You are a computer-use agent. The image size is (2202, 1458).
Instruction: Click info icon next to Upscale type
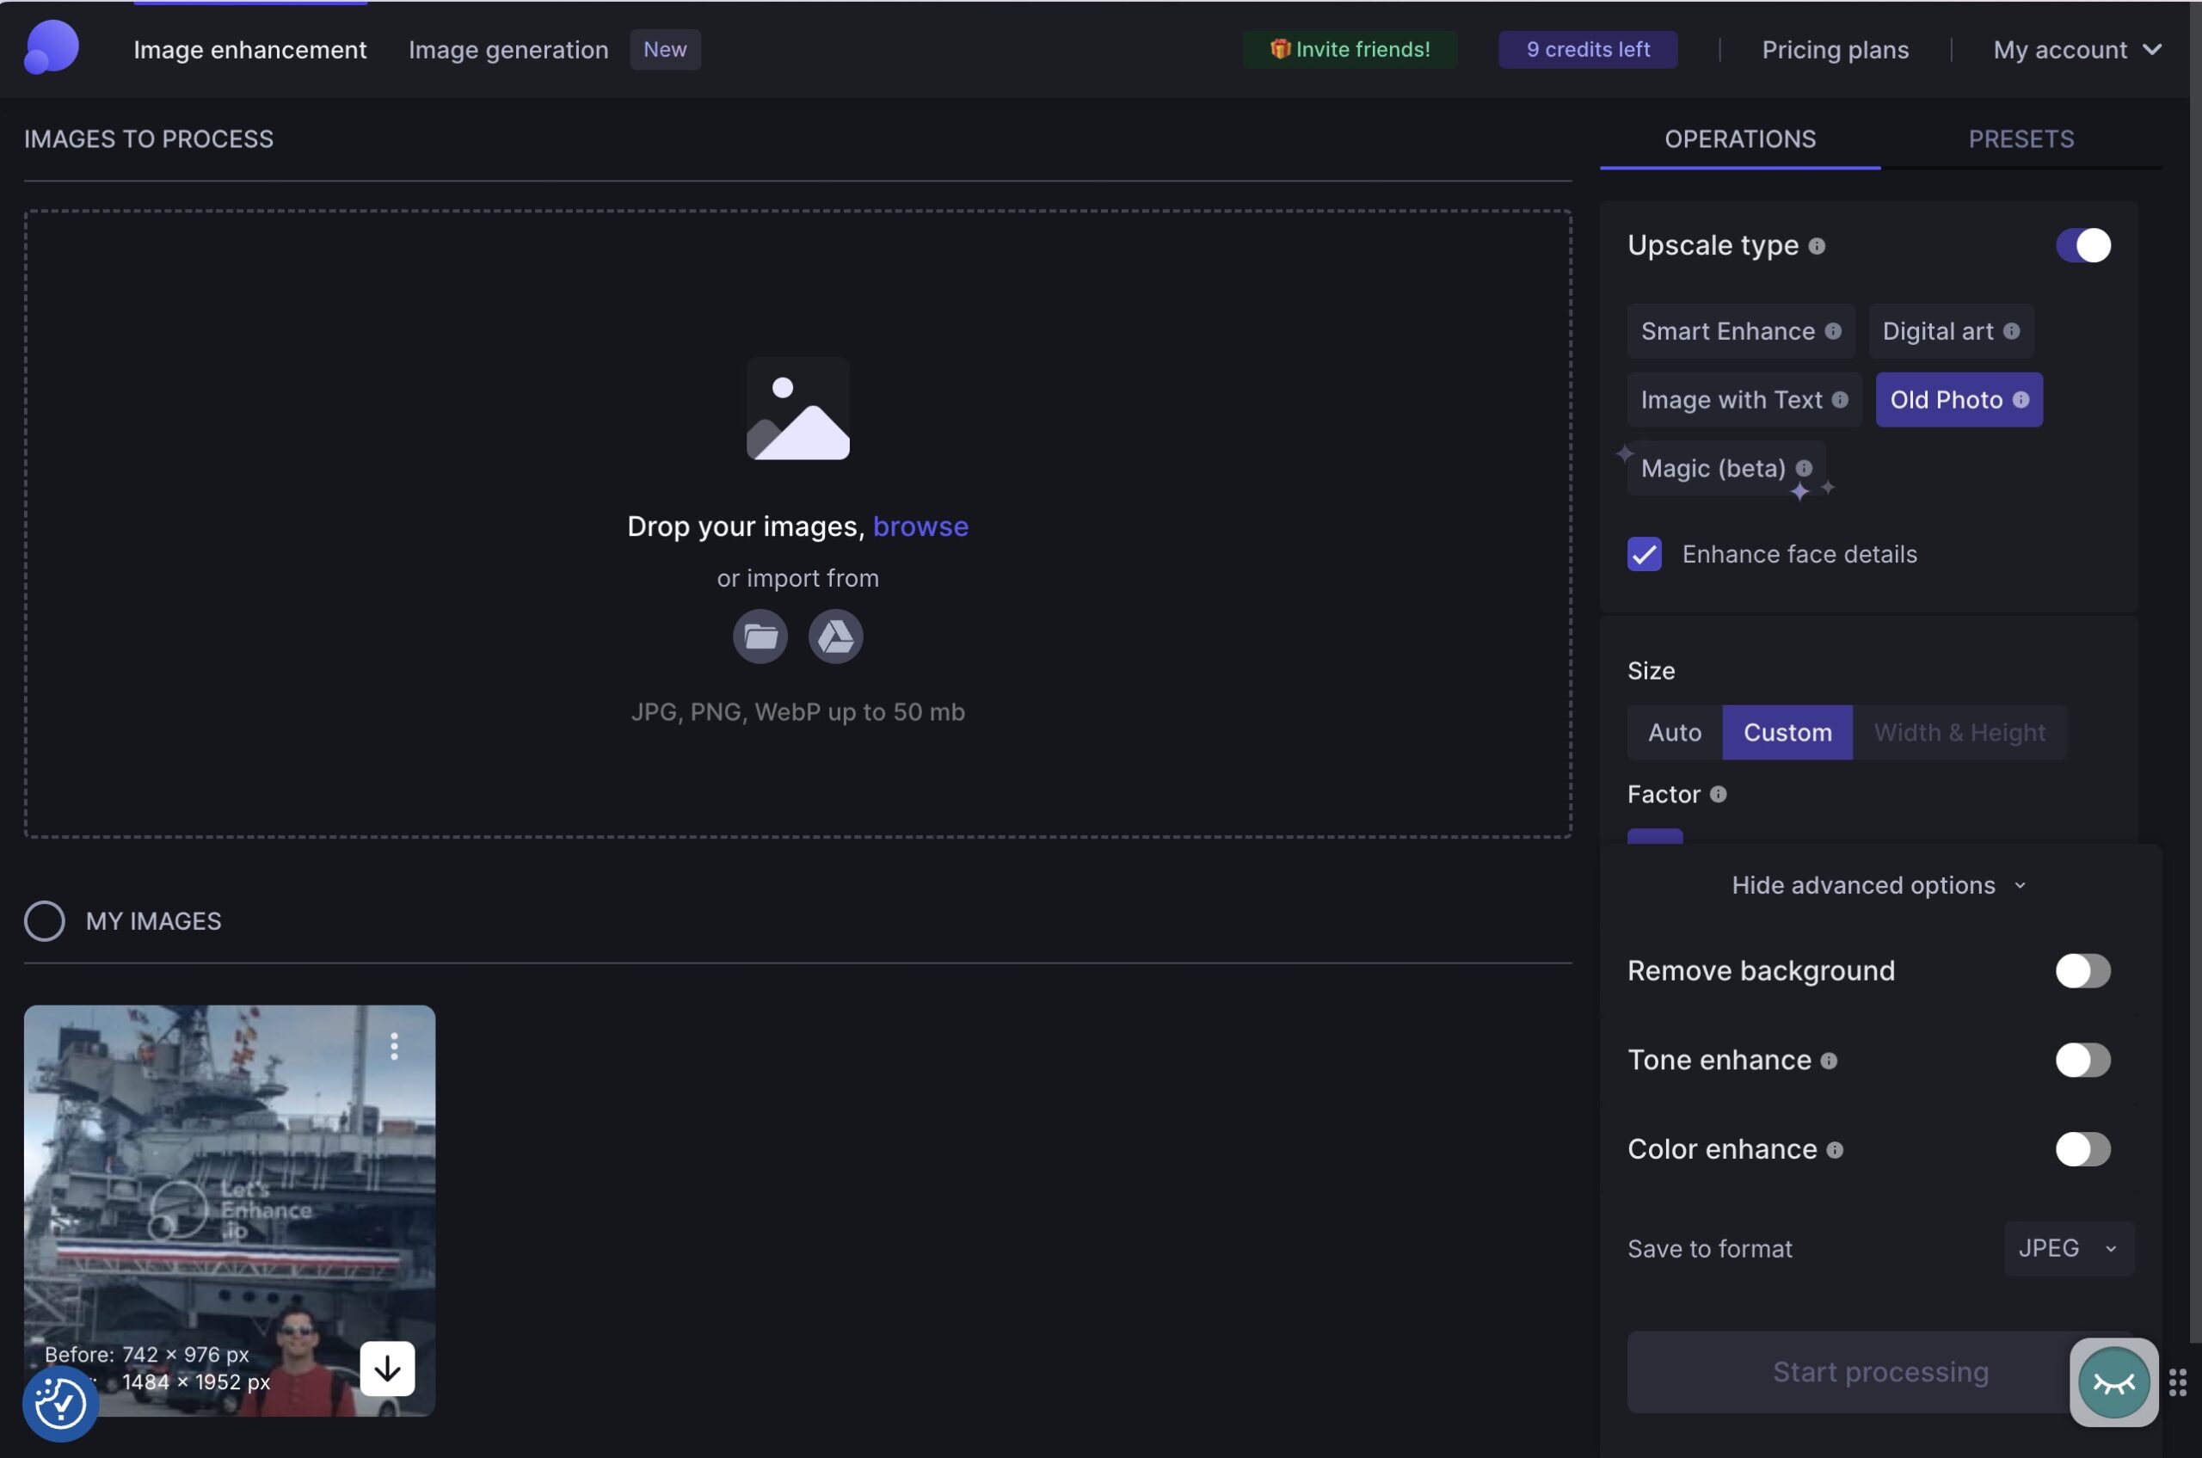1816,245
